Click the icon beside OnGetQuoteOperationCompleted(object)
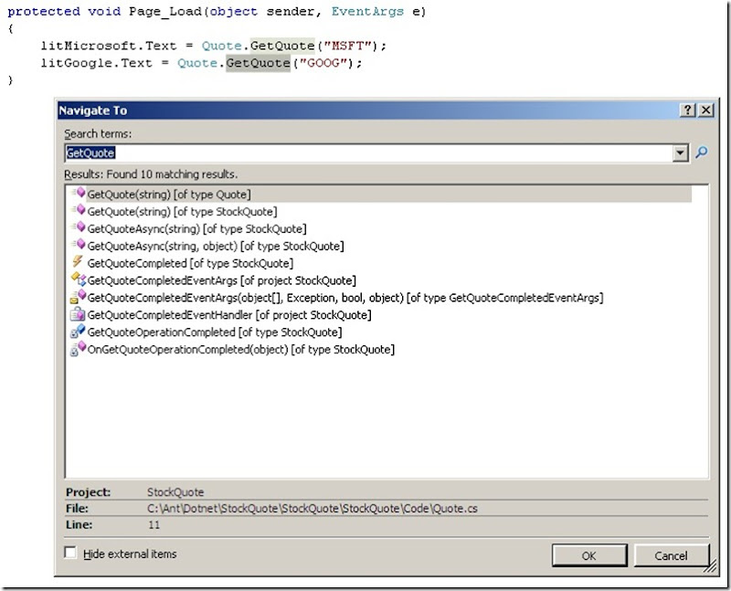This screenshot has width=731, height=591. pyautogui.click(x=78, y=349)
